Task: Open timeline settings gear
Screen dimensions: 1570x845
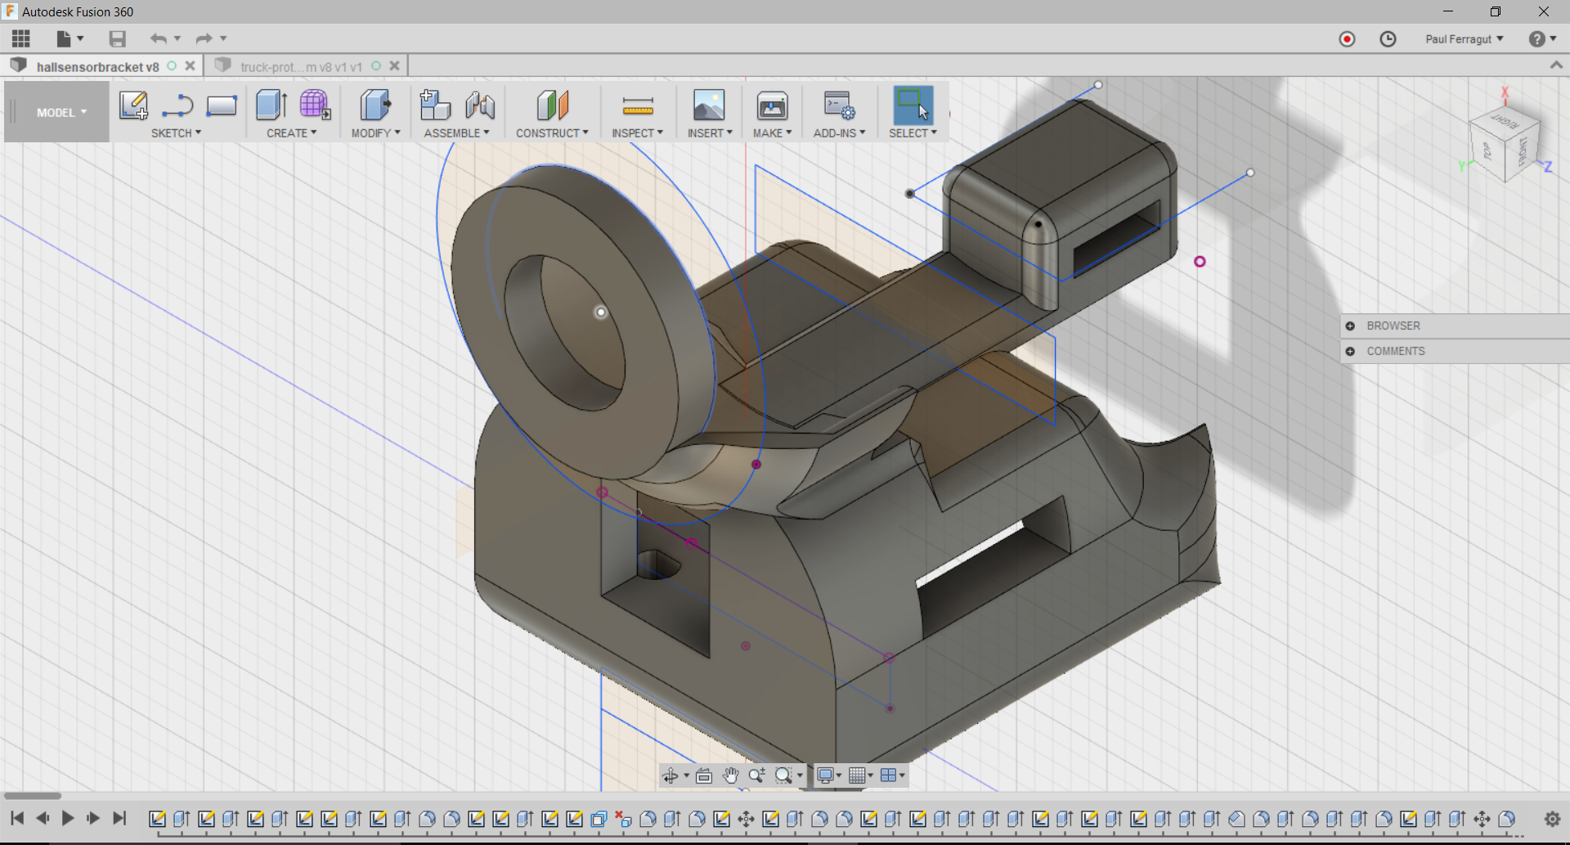Action: point(1552,819)
